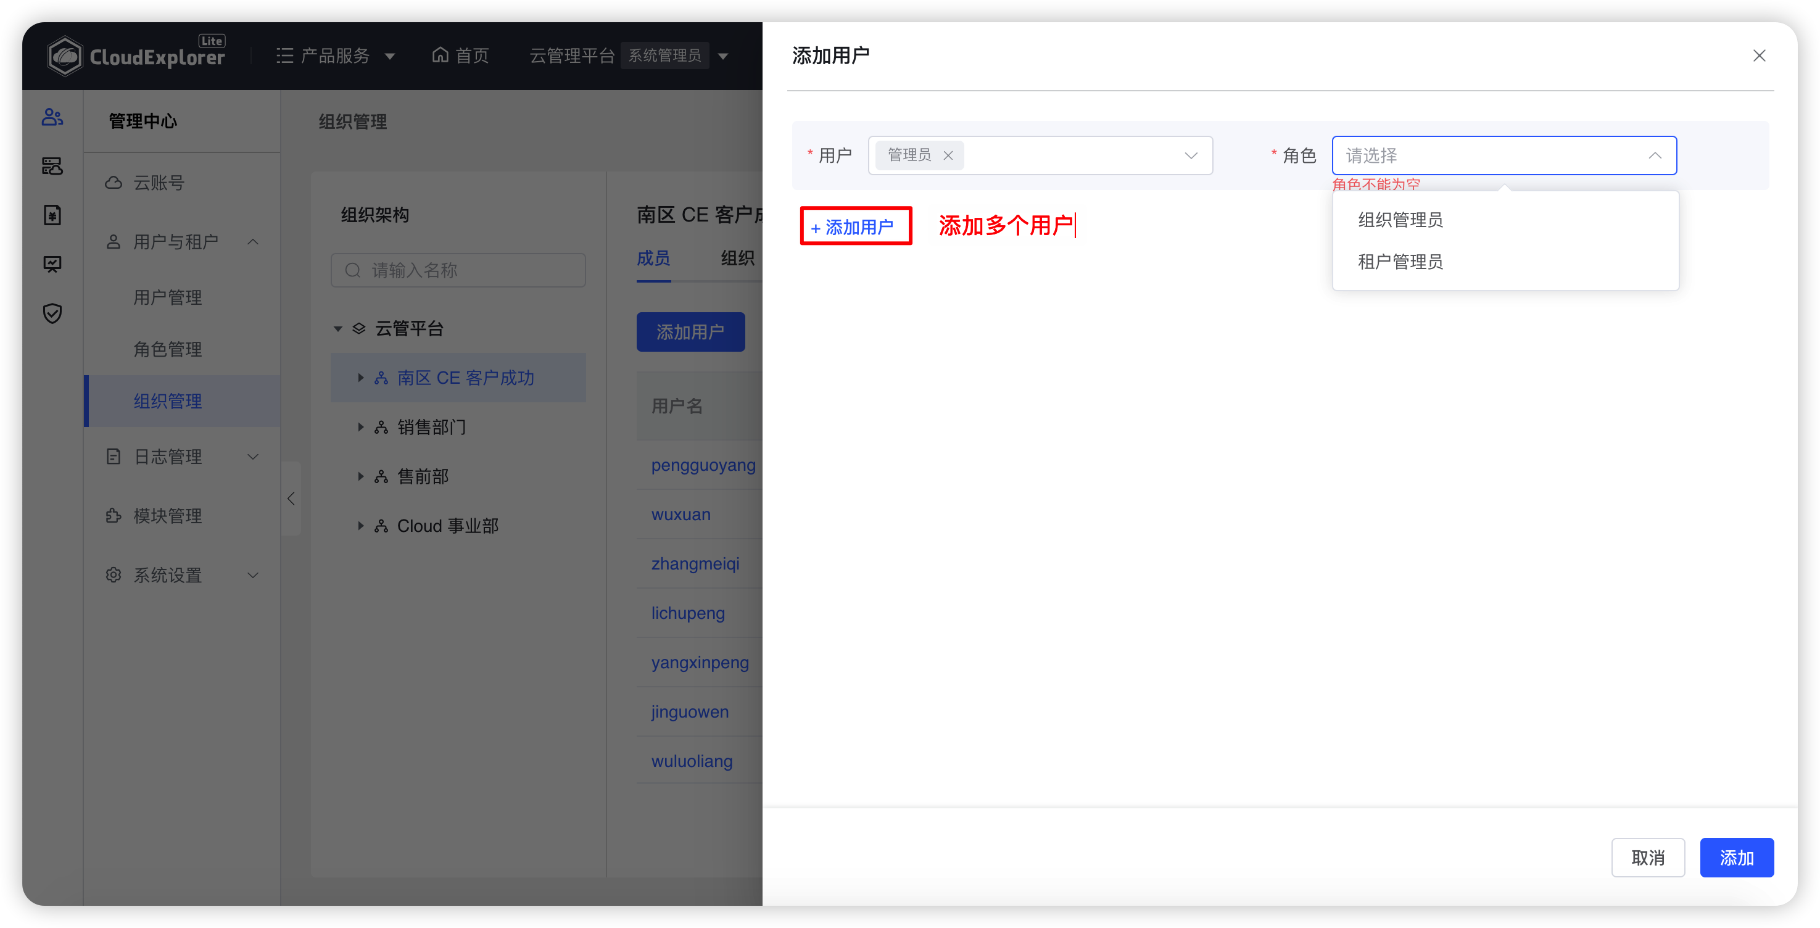Click the 用户名 column header
Screen dimensions: 1820x928
(x=677, y=405)
